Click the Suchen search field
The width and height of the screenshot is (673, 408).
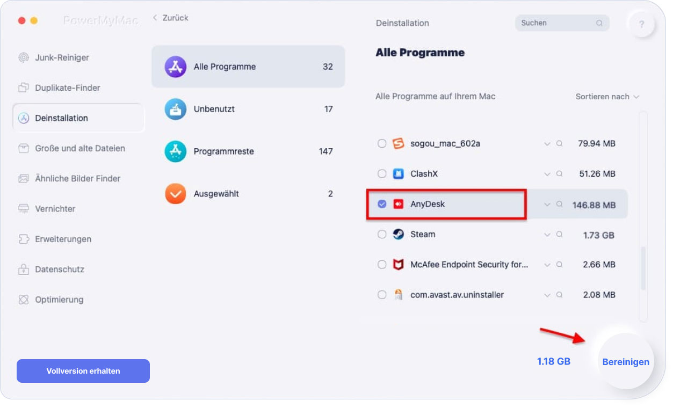(562, 23)
